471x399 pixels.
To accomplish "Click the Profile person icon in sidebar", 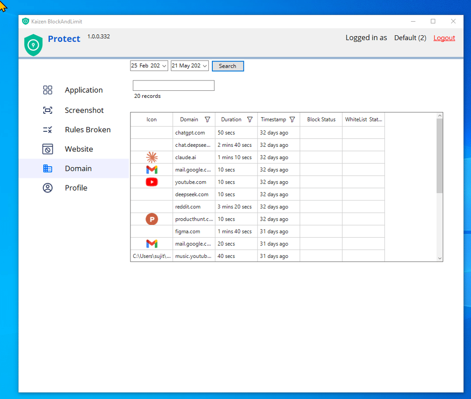I will click(48, 188).
